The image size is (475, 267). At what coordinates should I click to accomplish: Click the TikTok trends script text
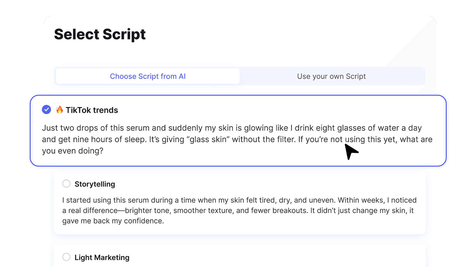(x=237, y=139)
